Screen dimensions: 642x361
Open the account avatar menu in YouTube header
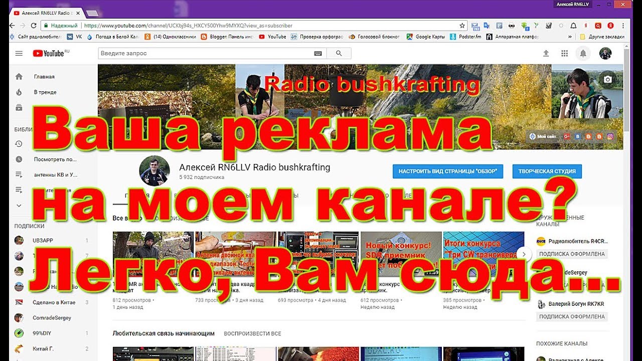click(605, 53)
